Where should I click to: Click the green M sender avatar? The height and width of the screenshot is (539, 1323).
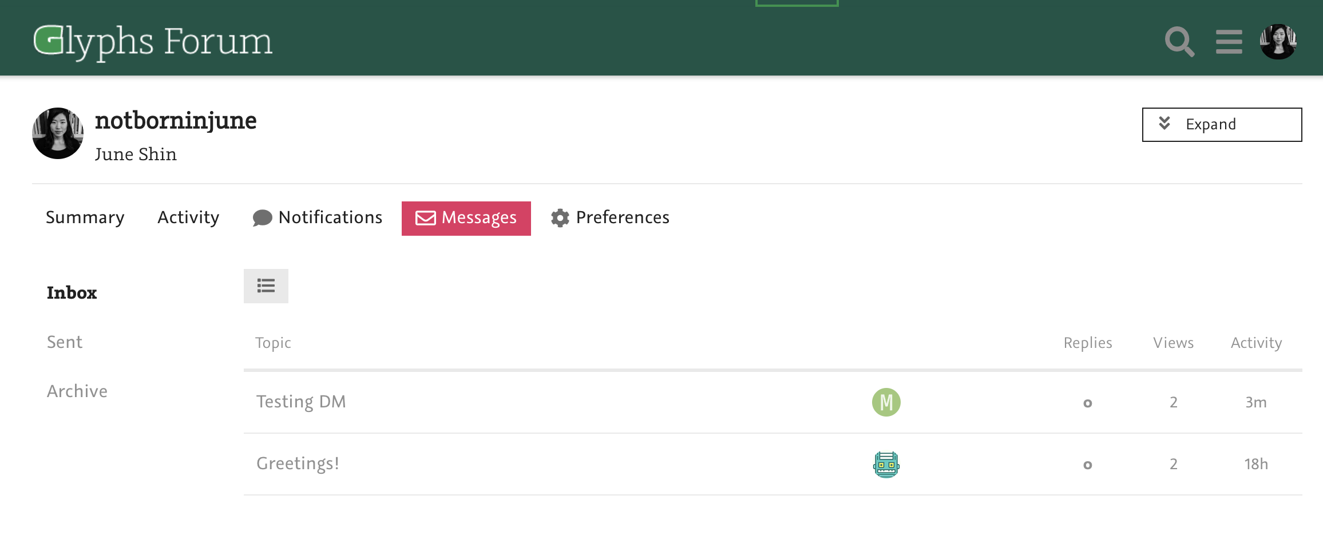click(886, 402)
